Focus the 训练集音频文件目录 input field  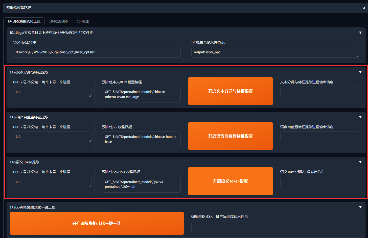point(275,52)
